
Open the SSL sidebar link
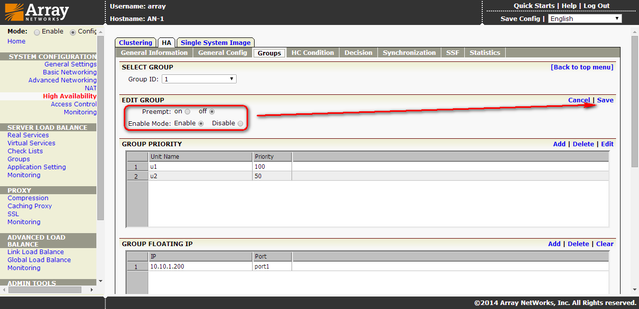13,214
